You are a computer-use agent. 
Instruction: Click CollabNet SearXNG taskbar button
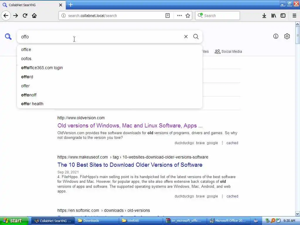[53, 221]
